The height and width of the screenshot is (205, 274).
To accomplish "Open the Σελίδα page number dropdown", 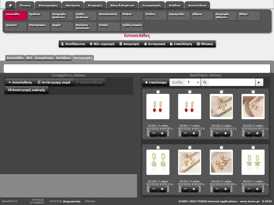I will tap(193, 82).
